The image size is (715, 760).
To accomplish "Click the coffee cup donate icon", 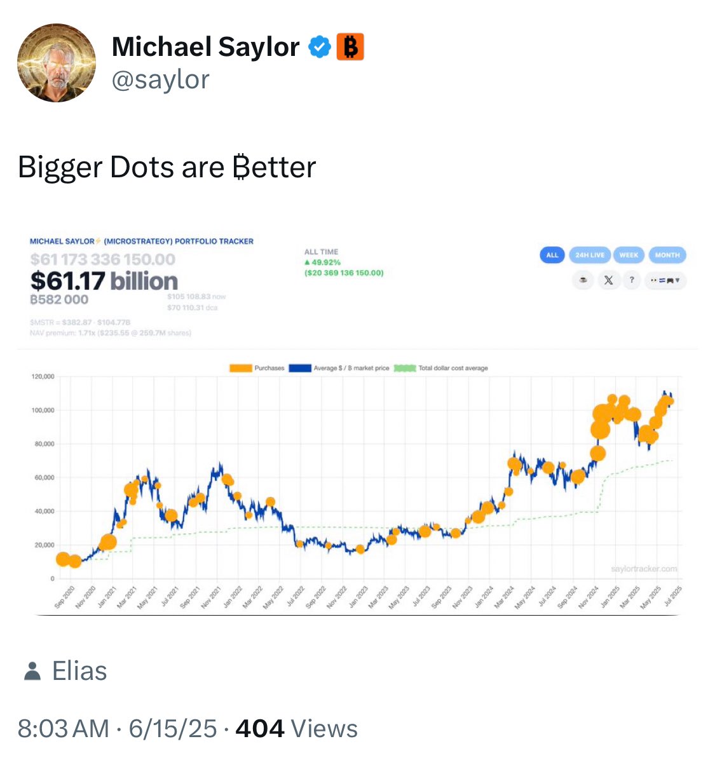I will (x=583, y=280).
